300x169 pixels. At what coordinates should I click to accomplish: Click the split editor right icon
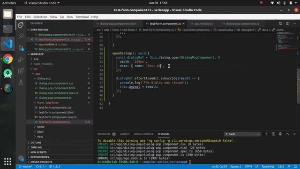click(287, 23)
